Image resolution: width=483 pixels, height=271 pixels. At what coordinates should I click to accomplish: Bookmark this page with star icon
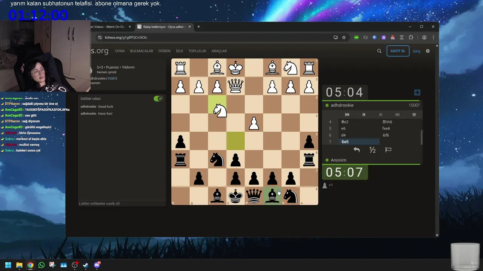344,37
